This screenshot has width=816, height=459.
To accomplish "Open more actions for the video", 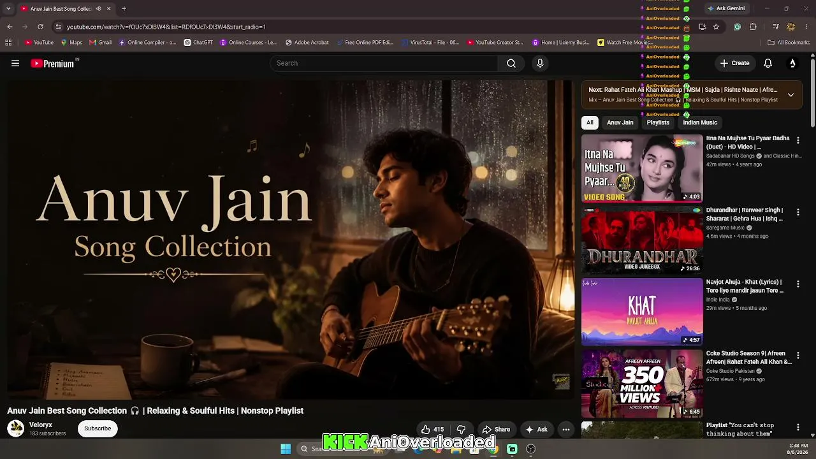I will (x=565, y=430).
